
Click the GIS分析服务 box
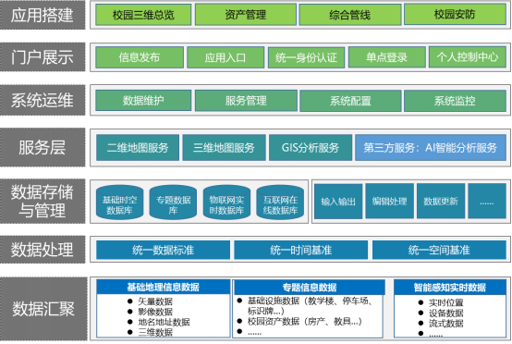pyautogui.click(x=311, y=148)
